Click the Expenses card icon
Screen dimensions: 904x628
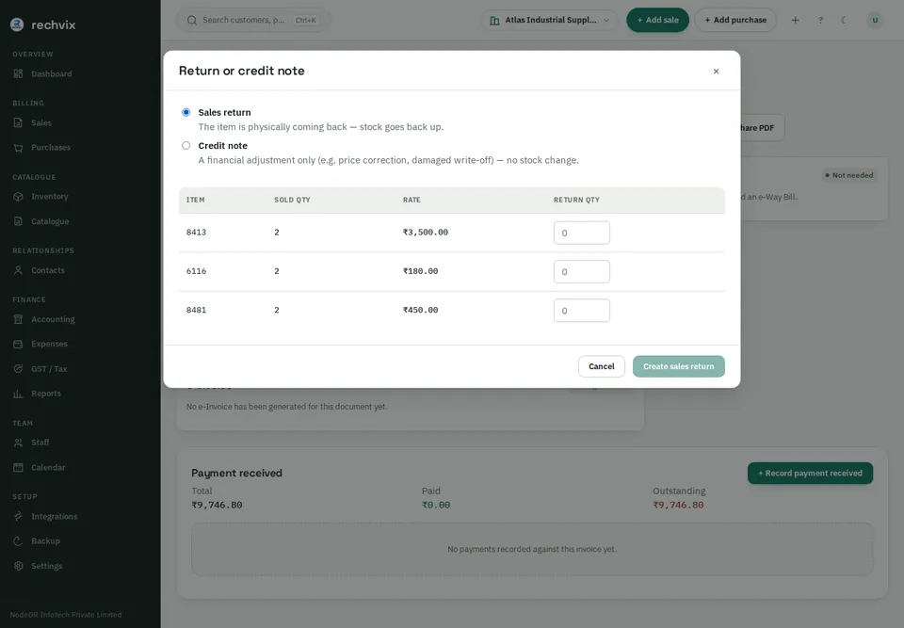coord(19,344)
